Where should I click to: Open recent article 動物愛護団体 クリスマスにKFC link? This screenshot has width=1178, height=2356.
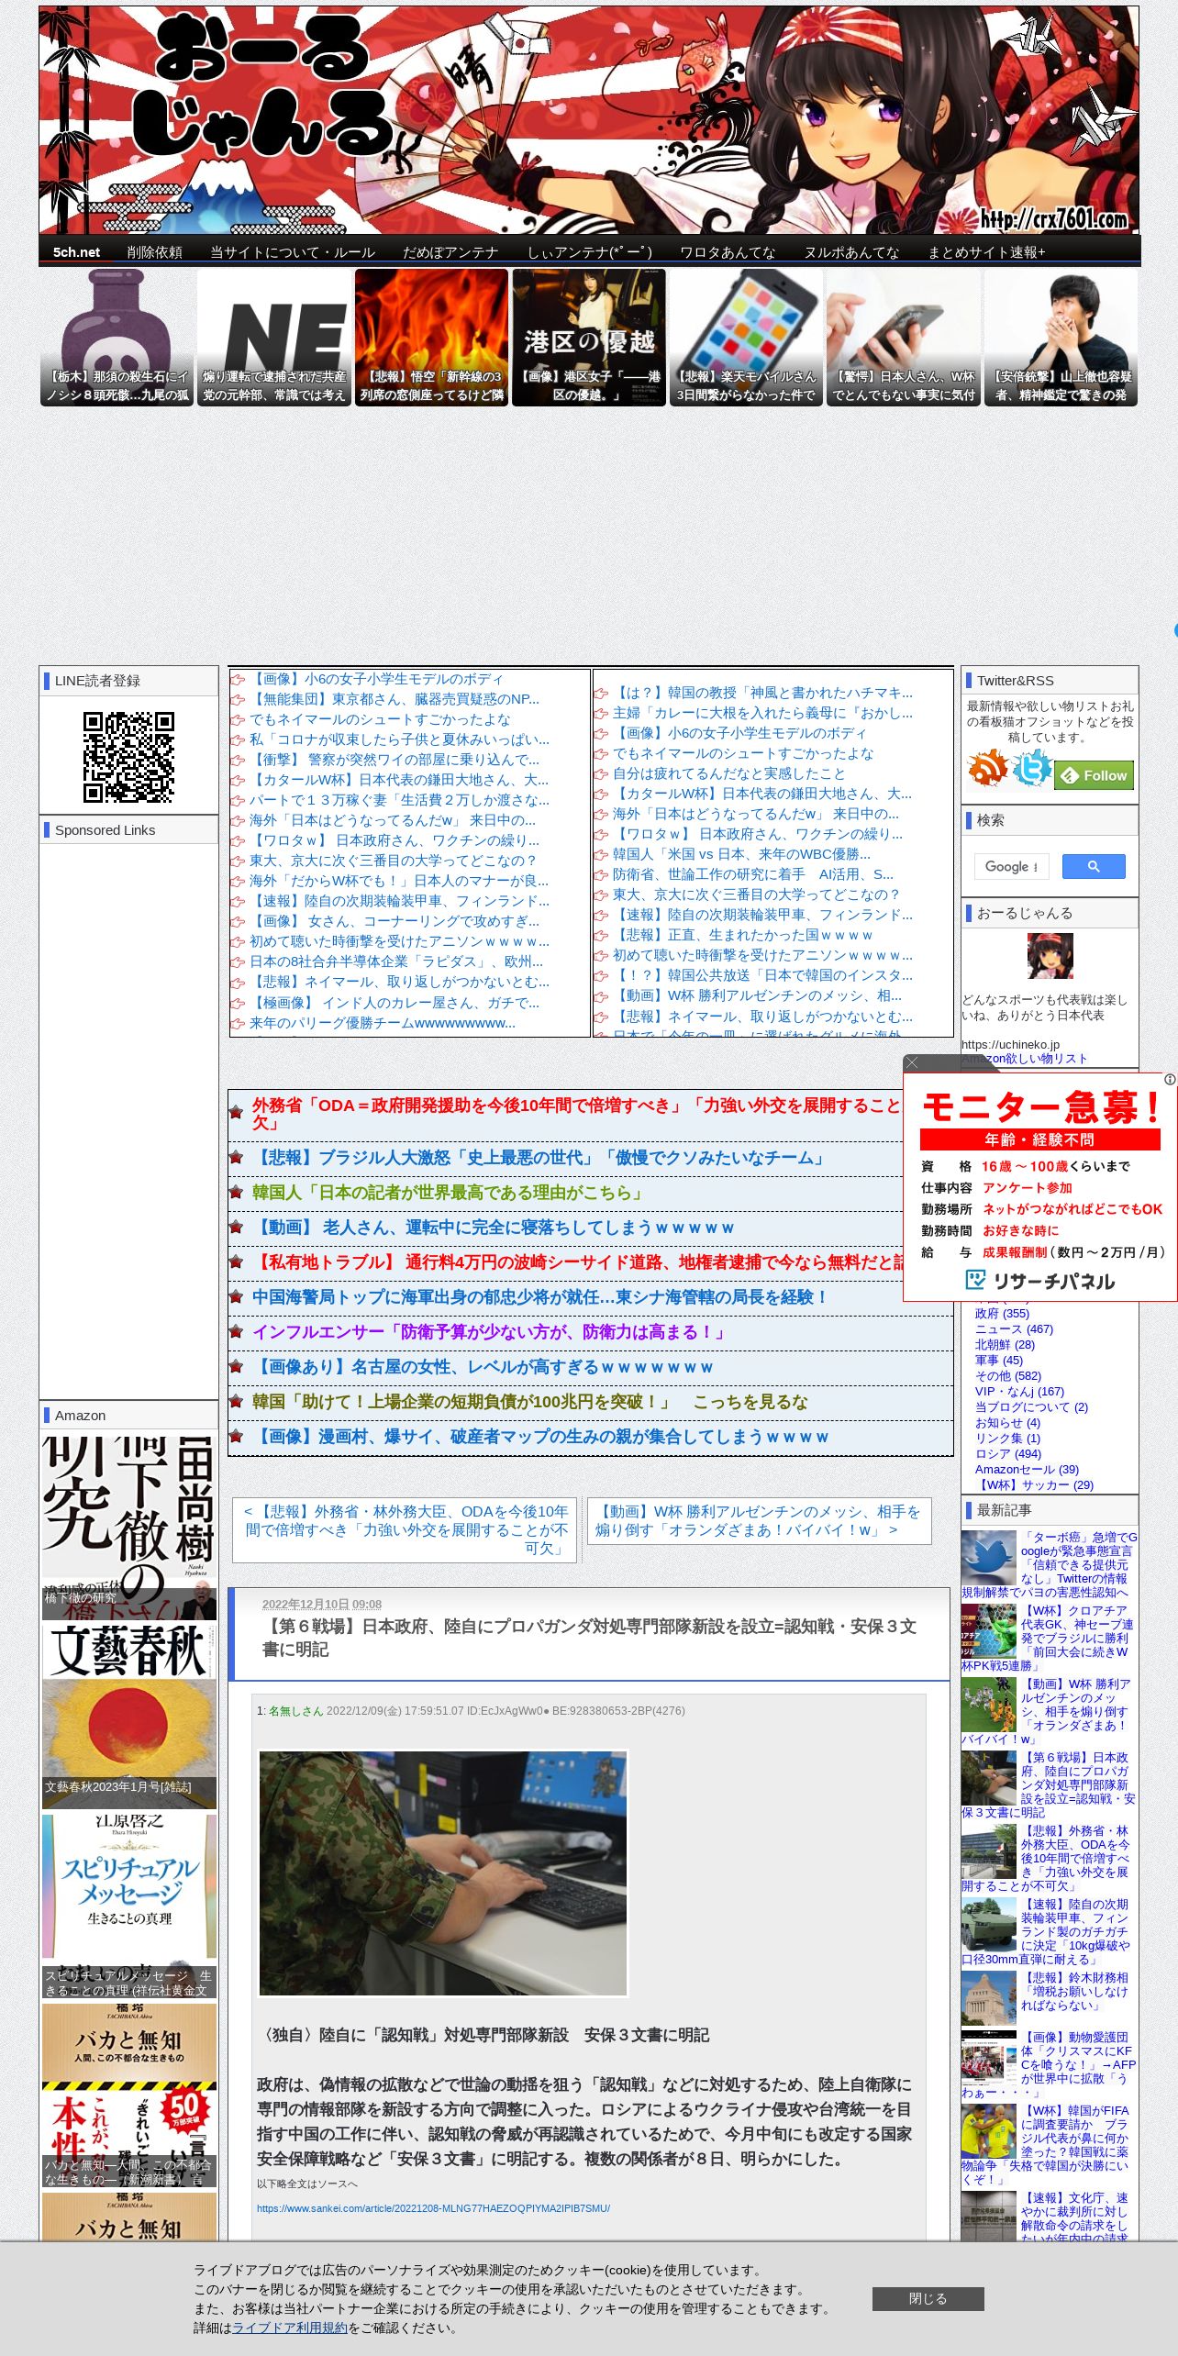1050,2064
